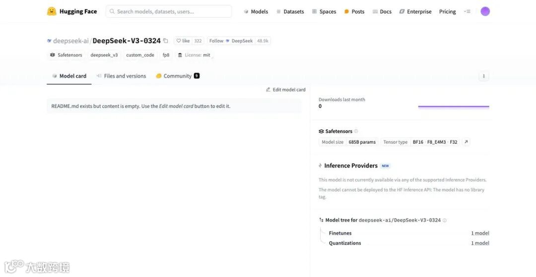Image resolution: width=536 pixels, height=277 pixels.
Task: Click the Inference Providers heading
Action: [x=351, y=166]
